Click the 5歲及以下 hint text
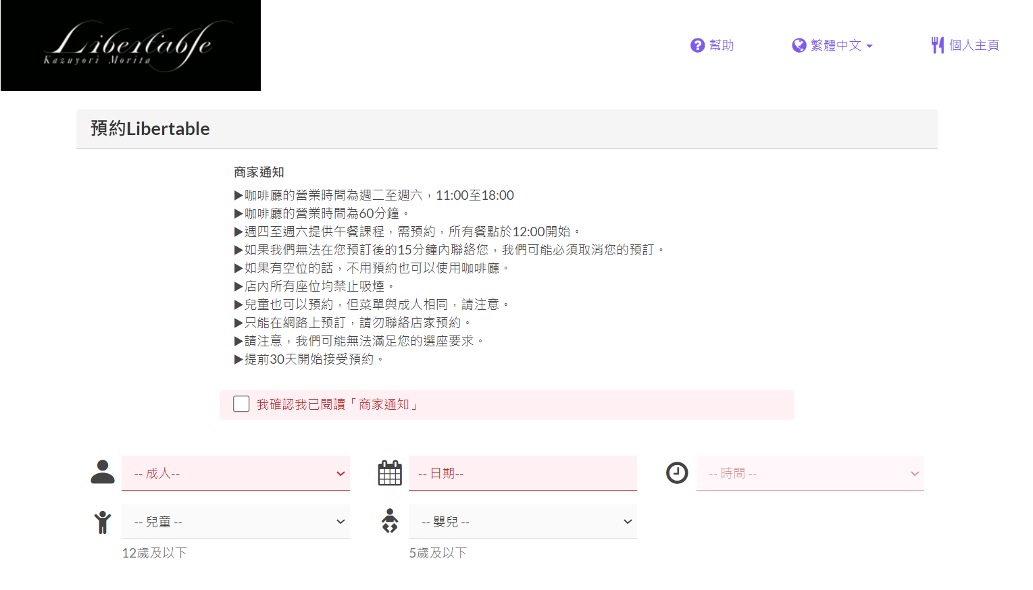This screenshot has height=590, width=1033. [438, 553]
